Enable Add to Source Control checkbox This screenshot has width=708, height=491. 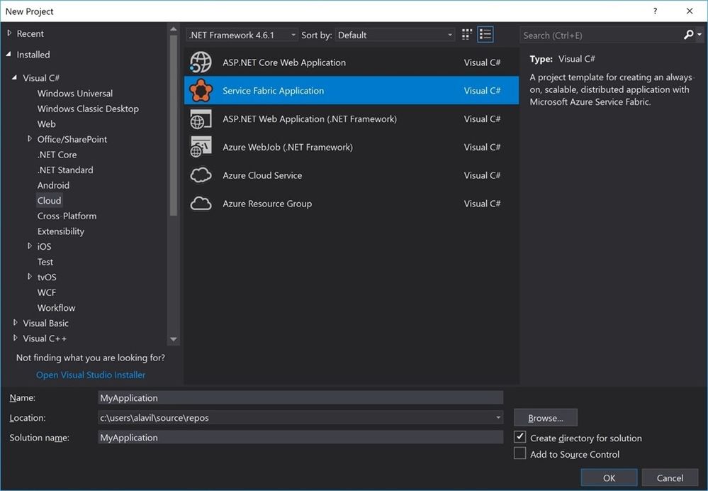[x=519, y=453]
